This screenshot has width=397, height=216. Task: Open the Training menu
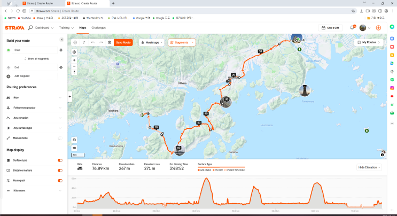(x=66, y=28)
